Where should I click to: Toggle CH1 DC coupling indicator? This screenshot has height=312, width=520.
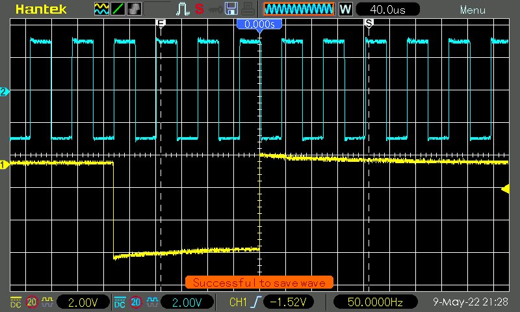click(x=14, y=302)
